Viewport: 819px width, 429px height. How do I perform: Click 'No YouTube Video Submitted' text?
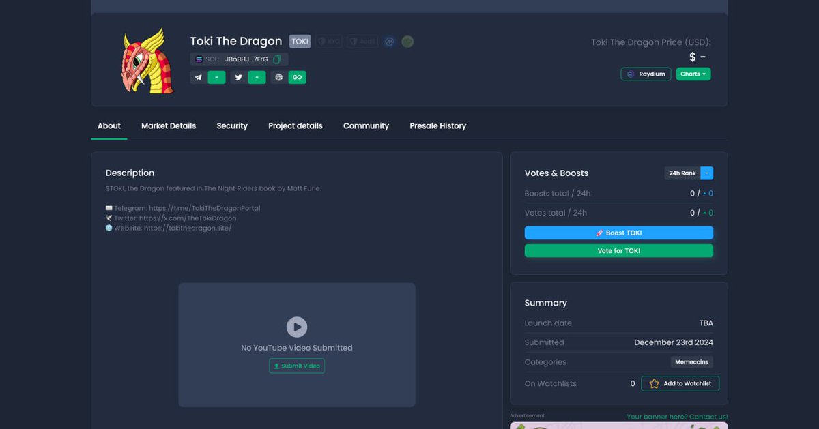tap(297, 348)
